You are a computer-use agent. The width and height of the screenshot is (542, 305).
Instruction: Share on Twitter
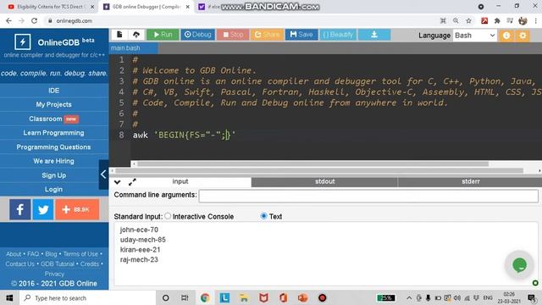click(x=43, y=209)
